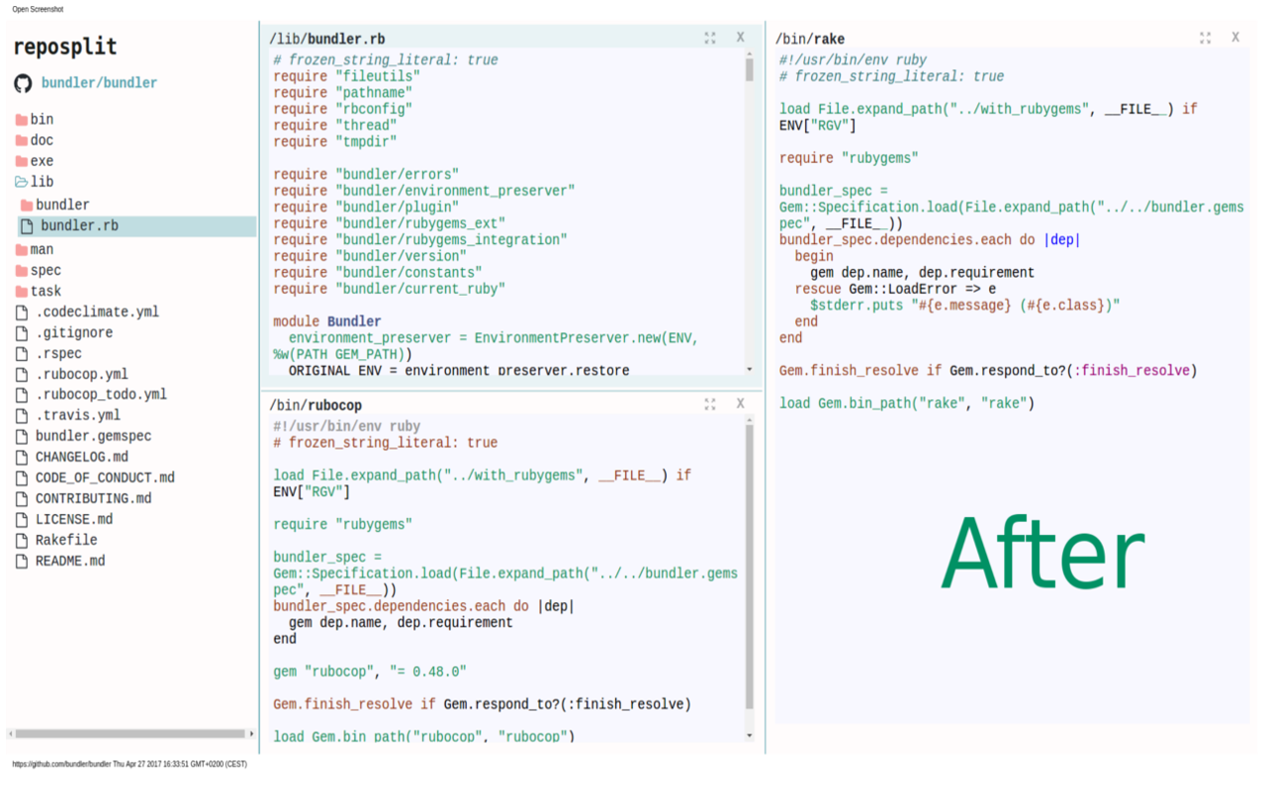This screenshot has width=1266, height=791.
Task: Click 'require "rubygems"' in the rake pane
Action: click(849, 158)
